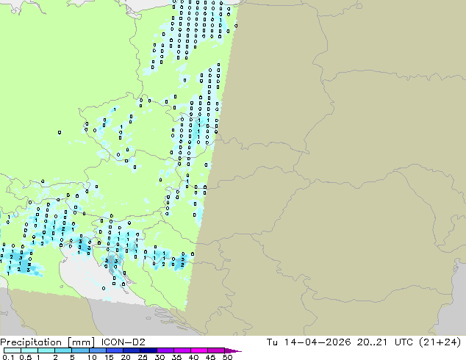Click the 0.5–1 mm legend color swatch
This screenshot has height=360, width=466.
(29, 350)
